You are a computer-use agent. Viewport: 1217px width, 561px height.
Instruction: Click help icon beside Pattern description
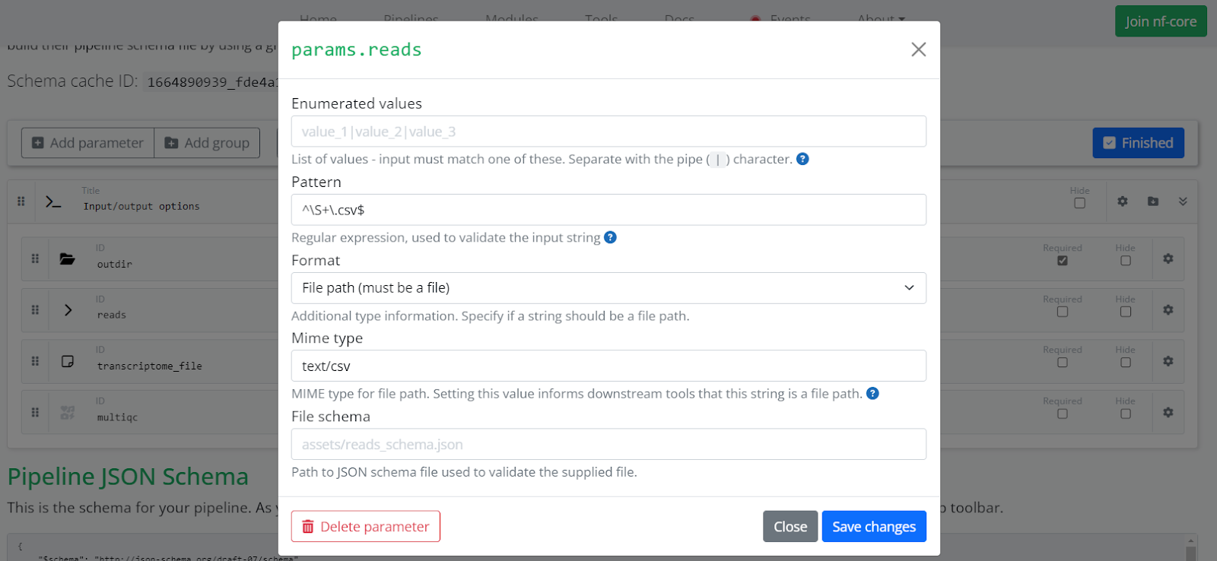[x=610, y=237]
